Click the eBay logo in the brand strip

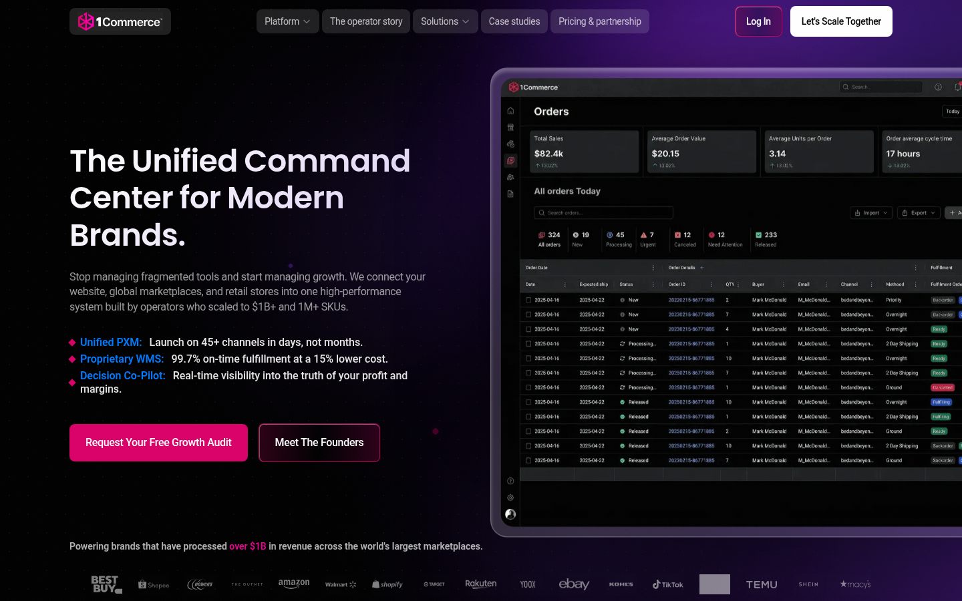tap(574, 584)
